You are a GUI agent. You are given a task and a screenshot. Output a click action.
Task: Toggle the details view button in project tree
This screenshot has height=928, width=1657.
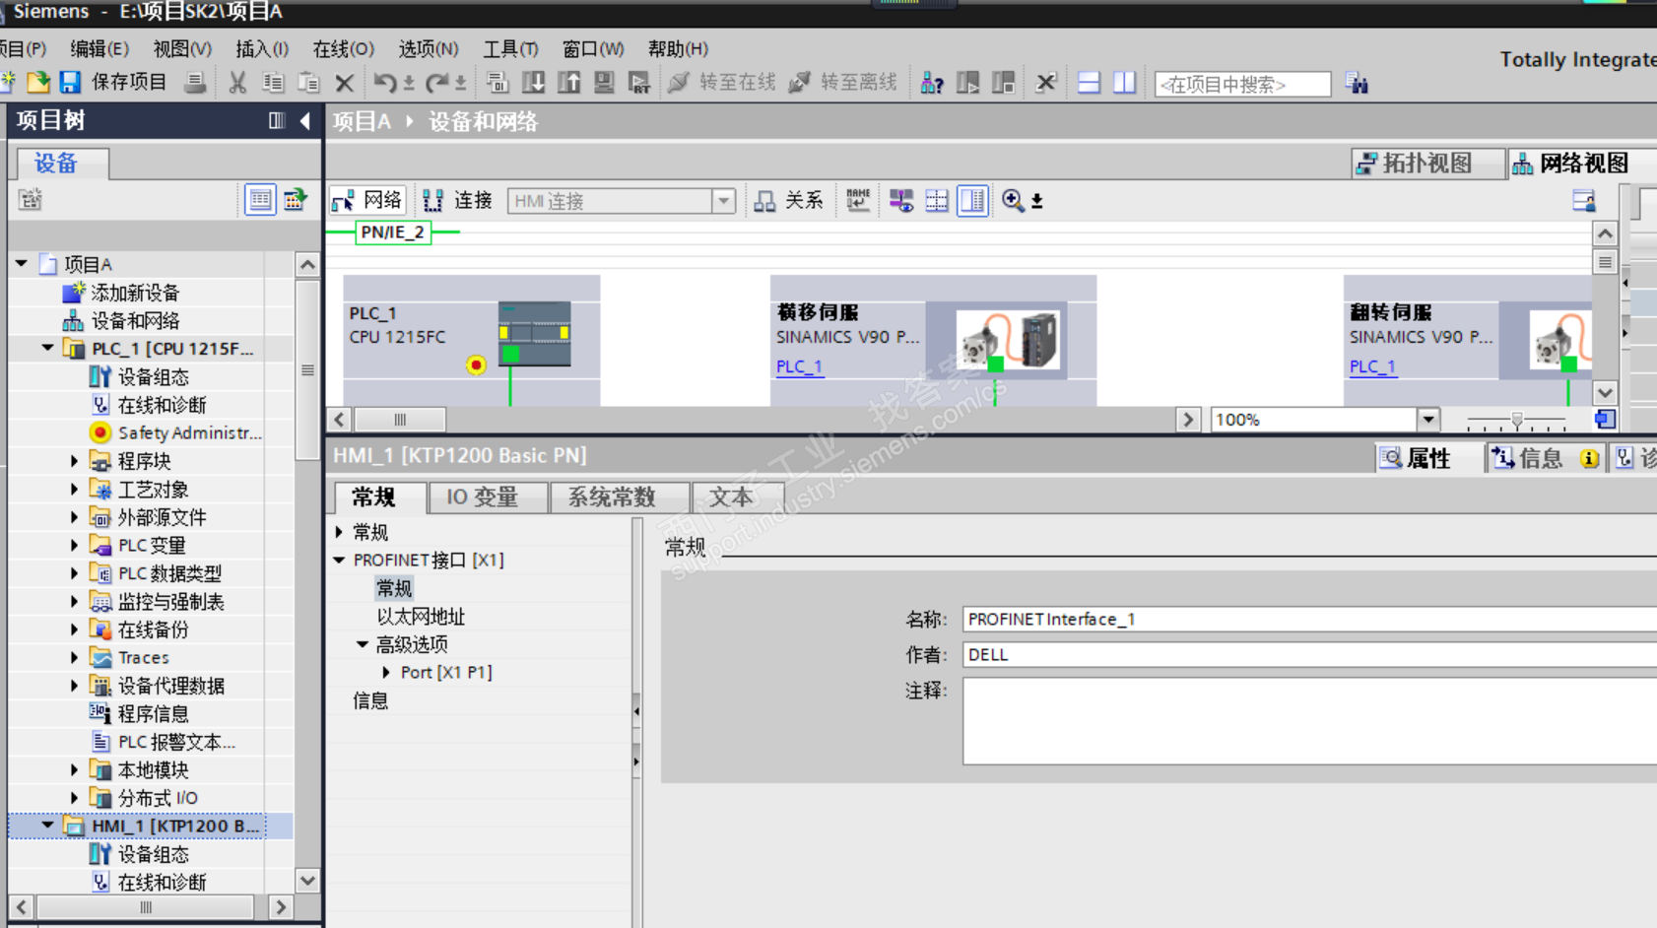click(260, 200)
